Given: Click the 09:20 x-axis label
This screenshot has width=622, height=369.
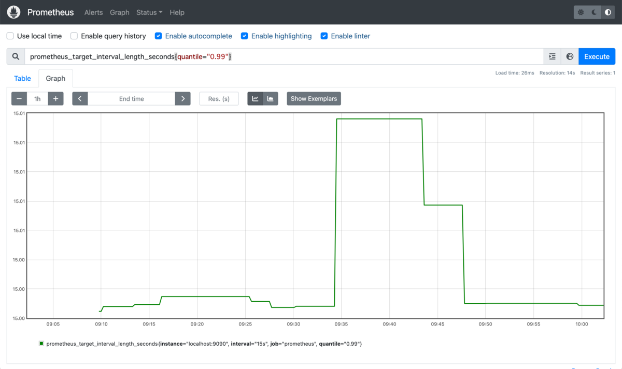Looking at the screenshot, I should pos(197,324).
